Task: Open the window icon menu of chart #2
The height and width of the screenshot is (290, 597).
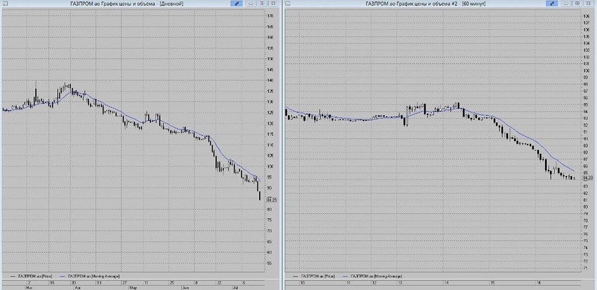Action: pyautogui.click(x=288, y=4)
